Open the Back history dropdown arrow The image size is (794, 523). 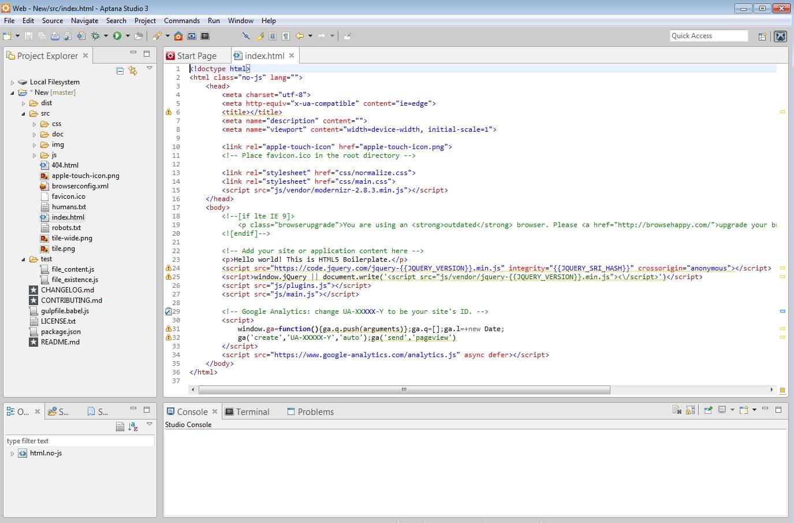[310, 36]
